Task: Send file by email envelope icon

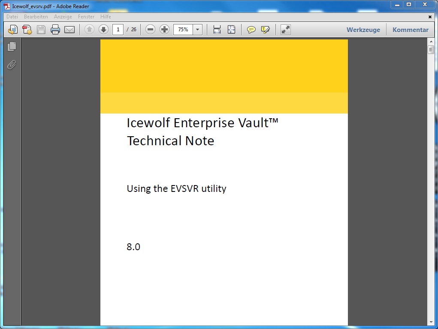Action: click(x=69, y=30)
